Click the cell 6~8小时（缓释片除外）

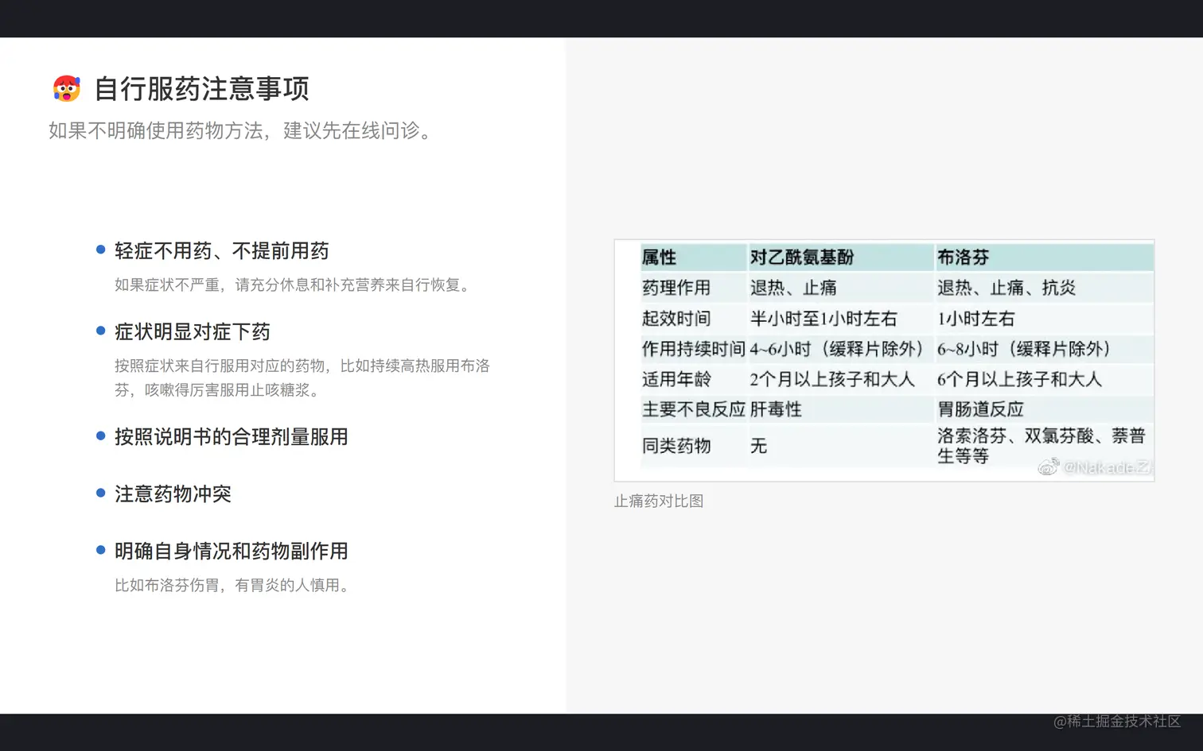1024,349
